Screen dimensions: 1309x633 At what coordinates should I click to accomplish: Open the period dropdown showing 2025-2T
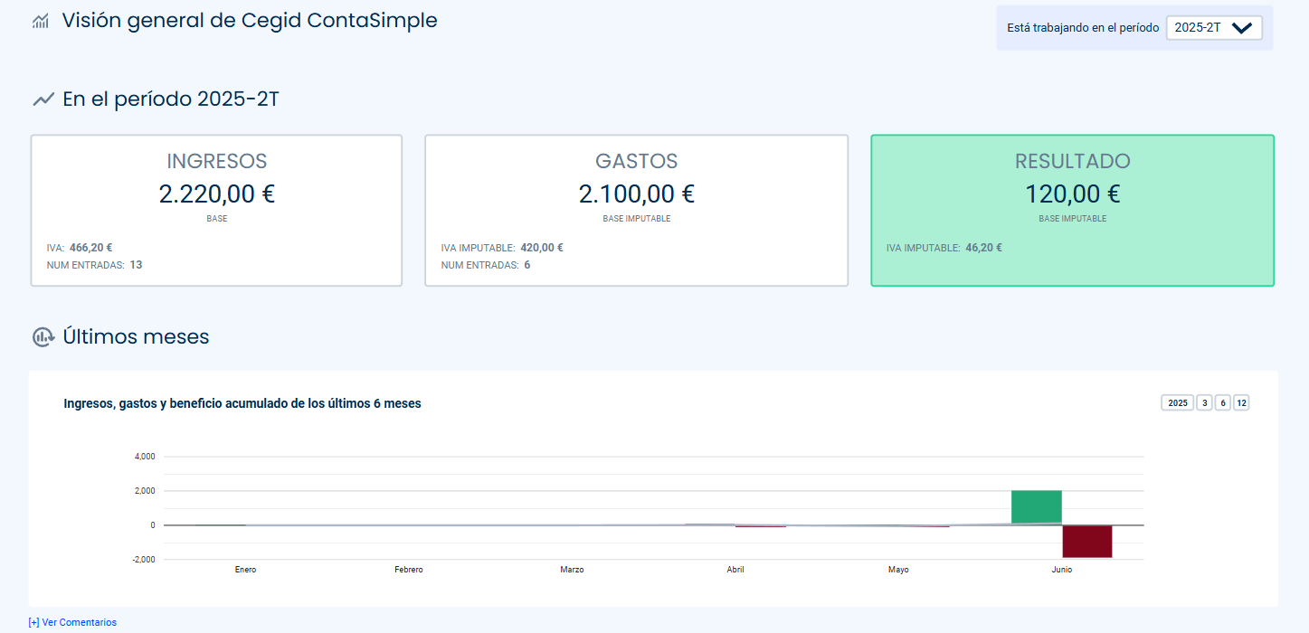pyautogui.click(x=1214, y=28)
